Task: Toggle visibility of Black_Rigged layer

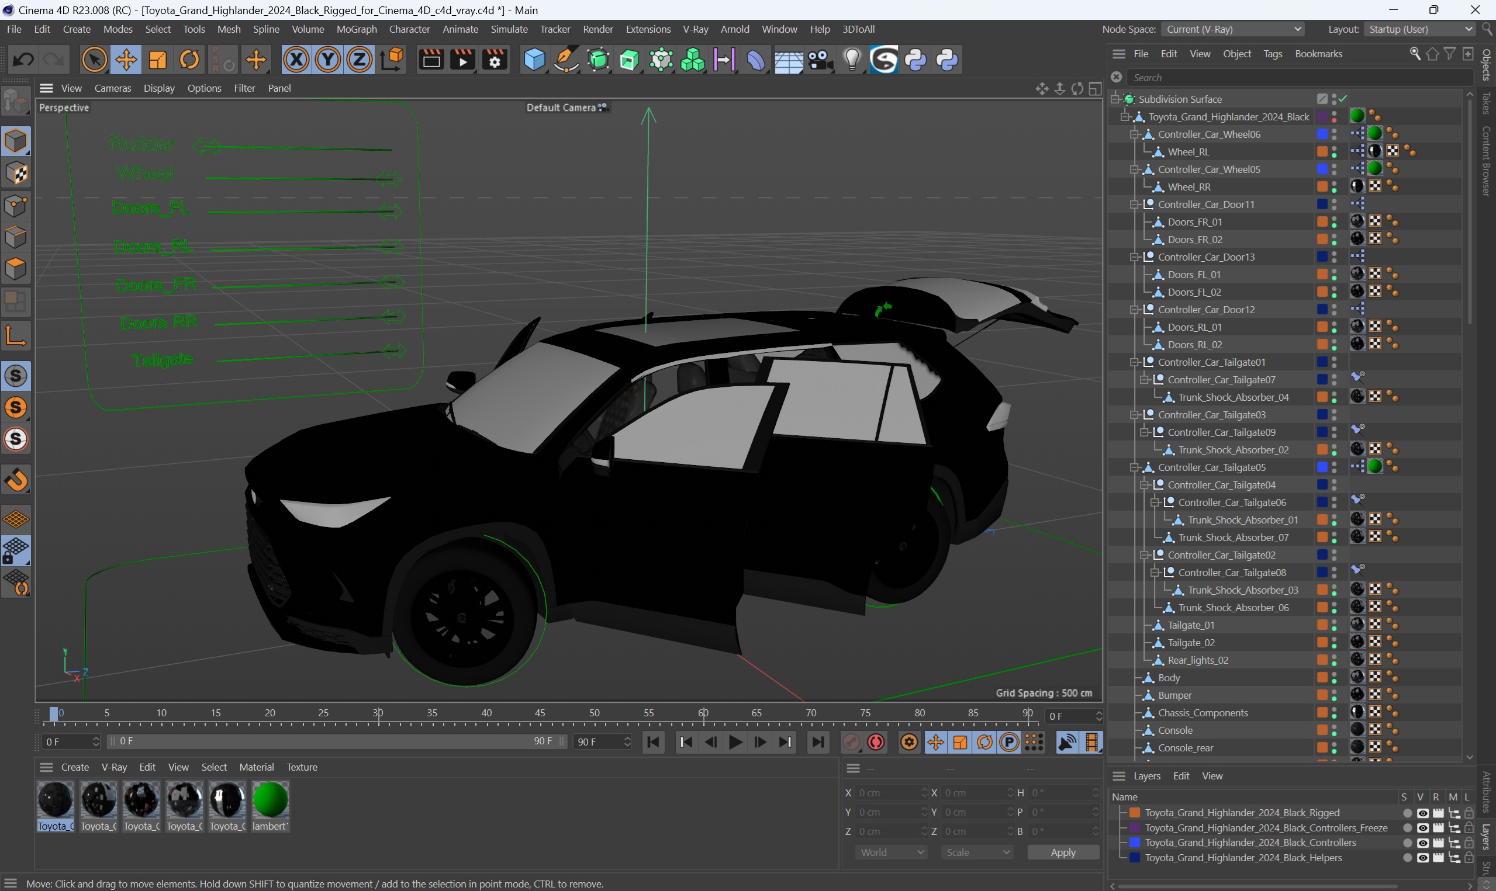Action: [1422, 813]
